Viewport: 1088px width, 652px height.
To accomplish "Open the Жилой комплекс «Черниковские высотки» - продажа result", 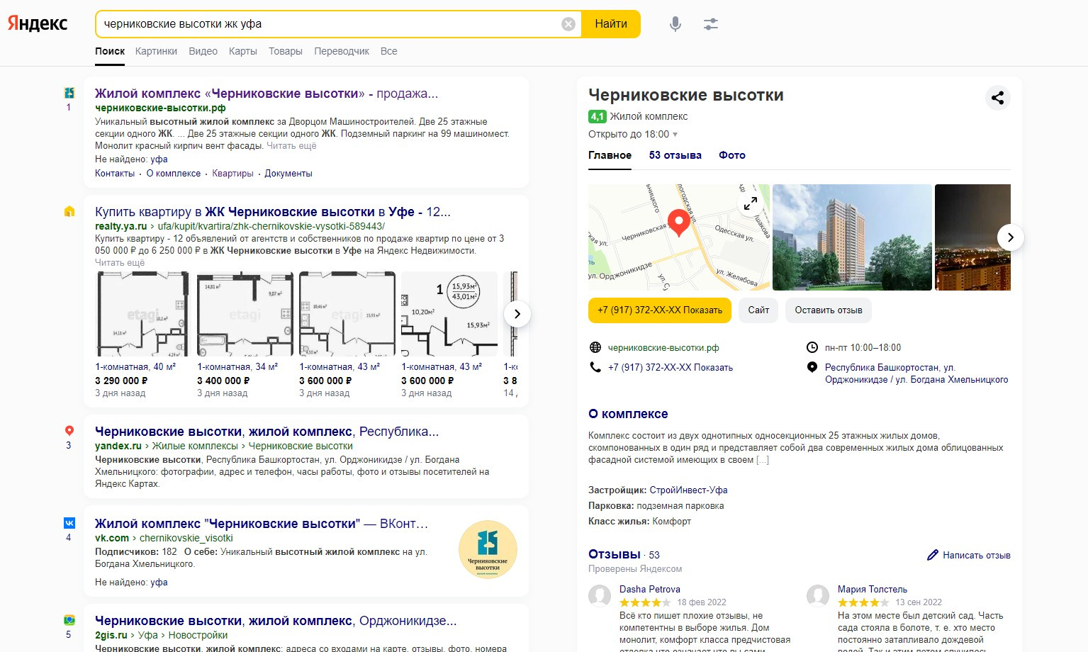I will (x=267, y=94).
